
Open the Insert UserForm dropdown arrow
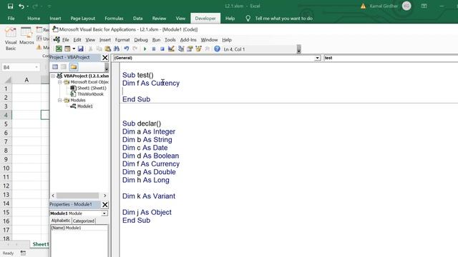click(x=74, y=49)
